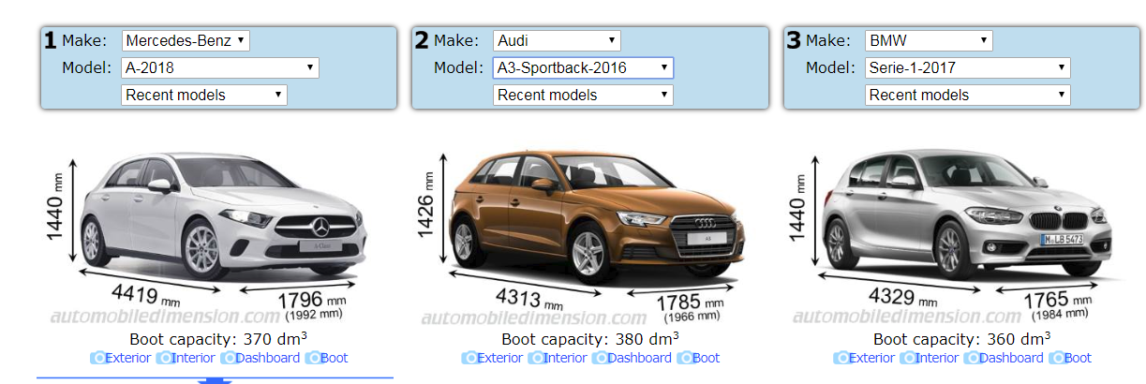Click camera icon beside Audi Interior link
This screenshot has width=1146, height=384.
click(536, 358)
